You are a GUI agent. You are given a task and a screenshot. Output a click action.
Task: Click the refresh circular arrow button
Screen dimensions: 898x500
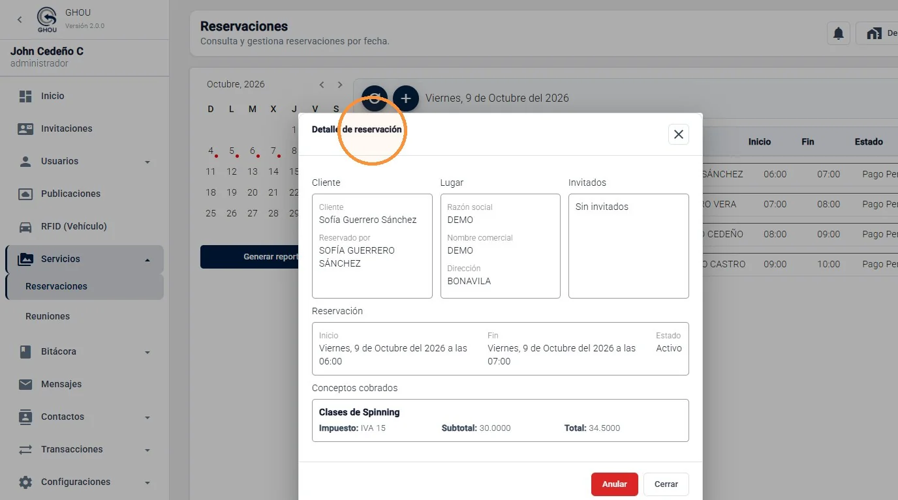(375, 98)
